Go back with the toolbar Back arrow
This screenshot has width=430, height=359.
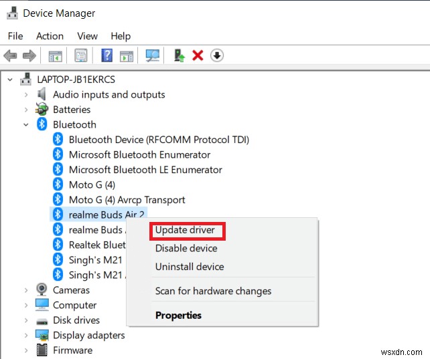click(x=11, y=55)
